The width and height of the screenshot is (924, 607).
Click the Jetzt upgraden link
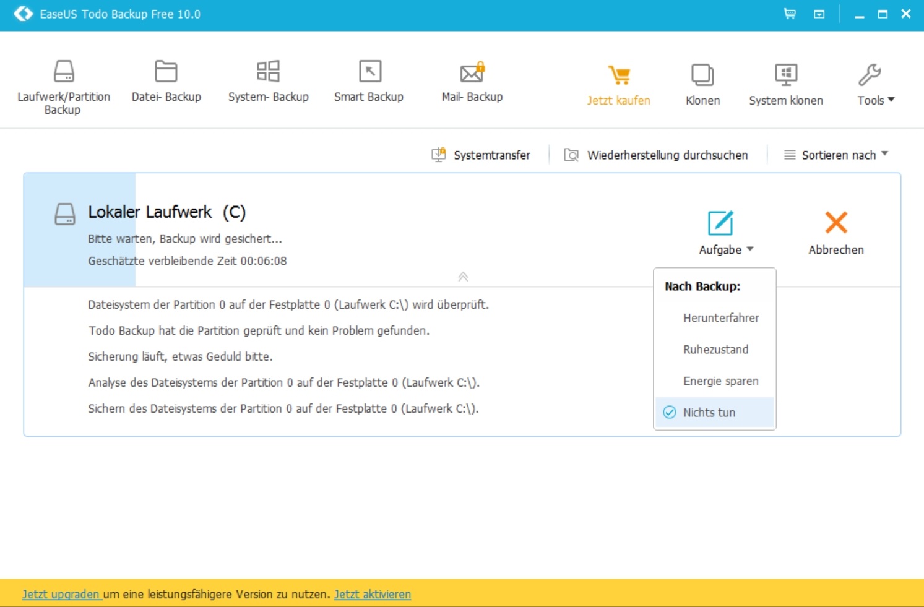[61, 594]
